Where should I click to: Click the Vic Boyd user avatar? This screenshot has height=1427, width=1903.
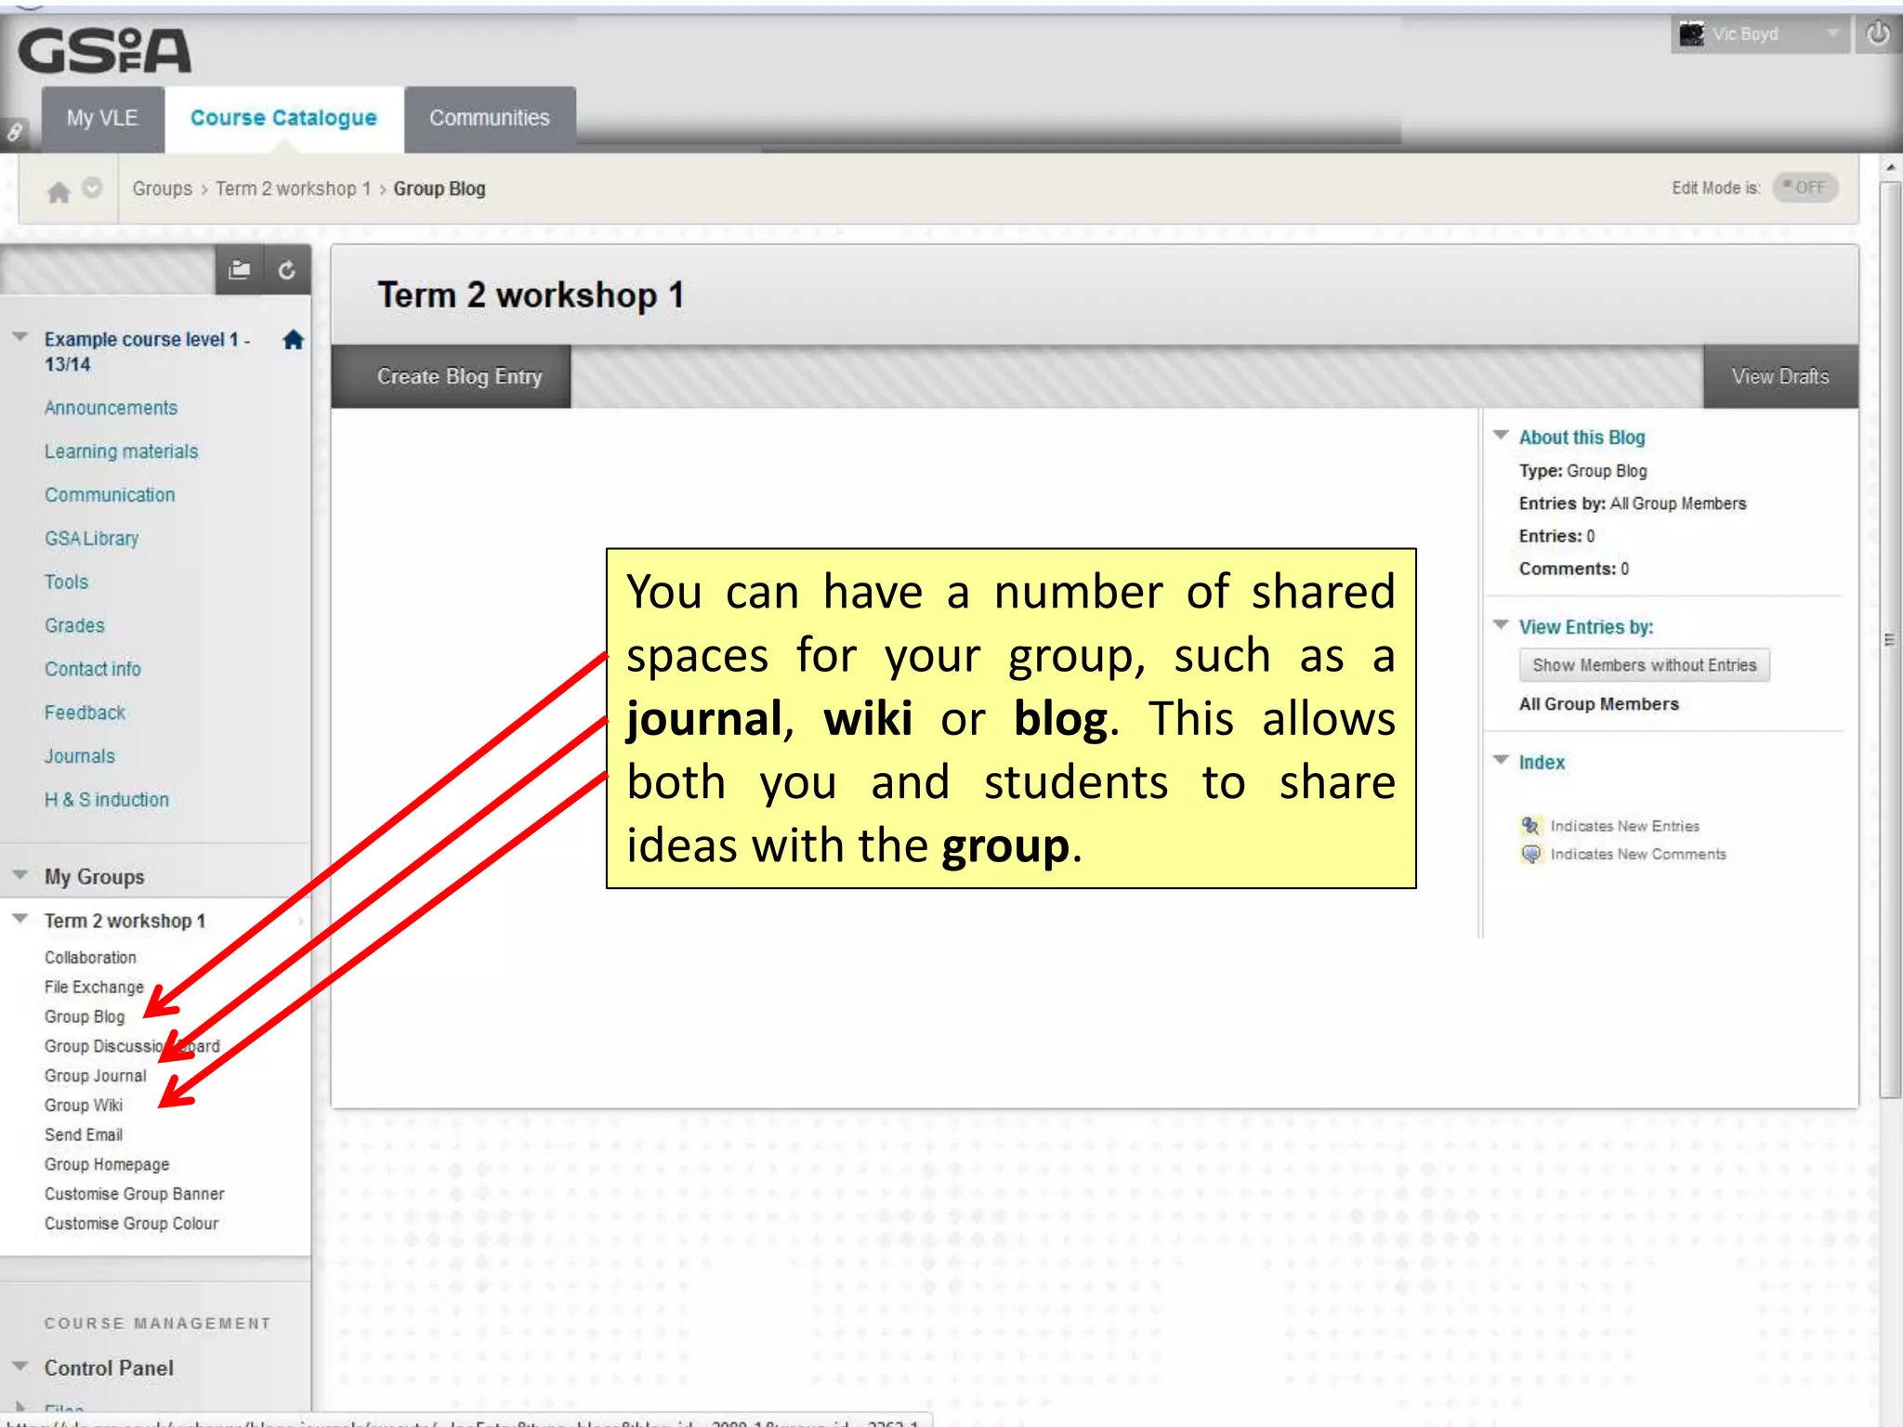tap(1691, 34)
